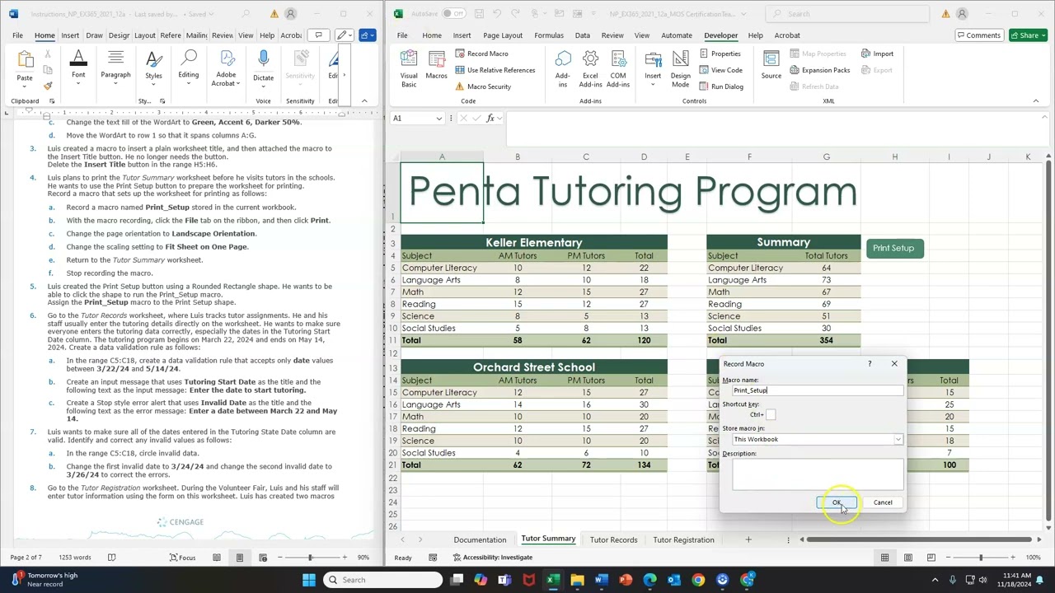Open Excel Add-ins manager
This screenshot has height=593, width=1055.
[590, 69]
